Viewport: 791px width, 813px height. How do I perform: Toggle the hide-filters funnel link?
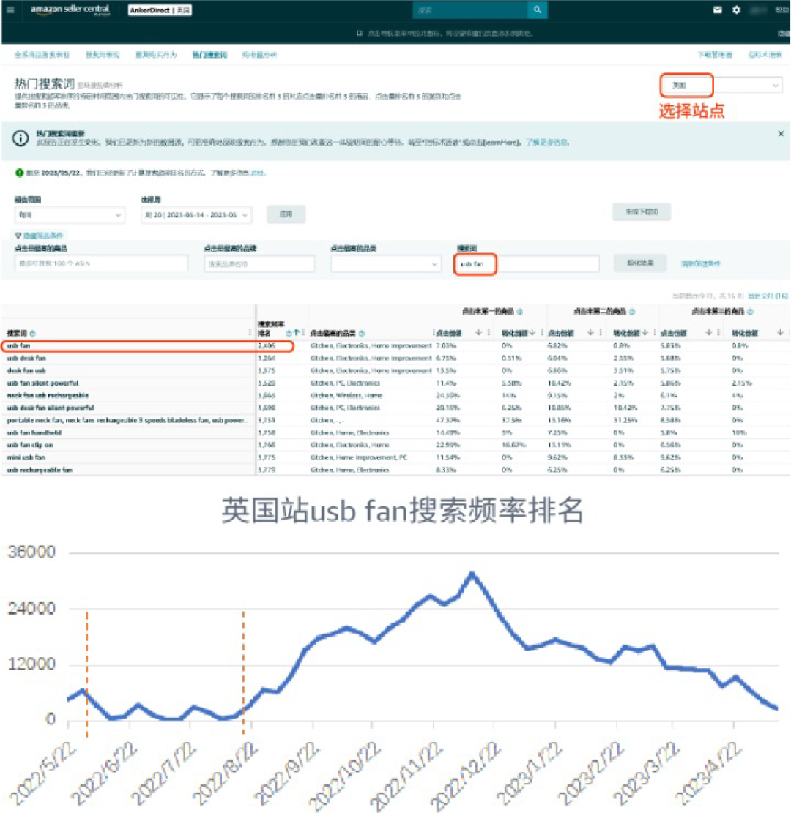coord(39,236)
